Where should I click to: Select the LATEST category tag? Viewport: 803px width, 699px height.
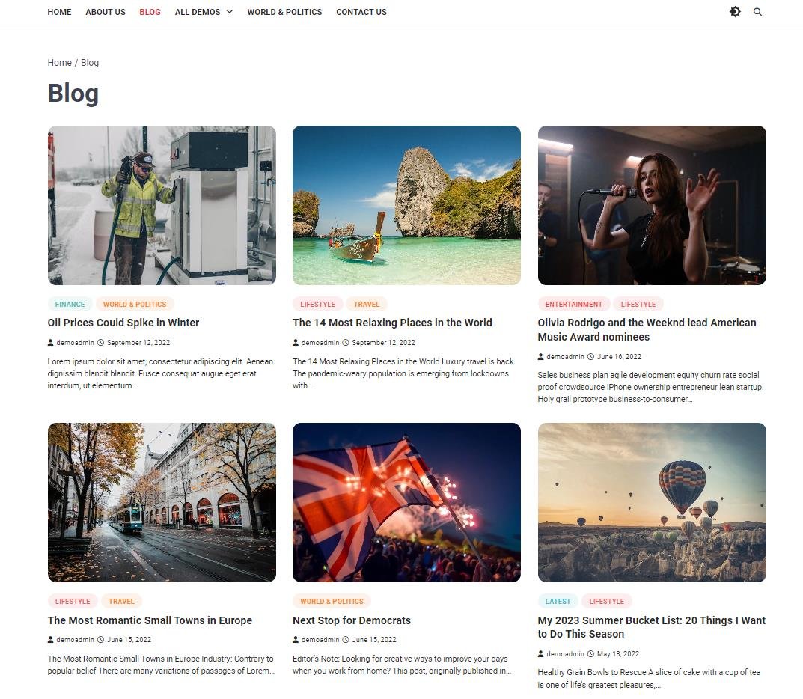pyautogui.click(x=558, y=601)
